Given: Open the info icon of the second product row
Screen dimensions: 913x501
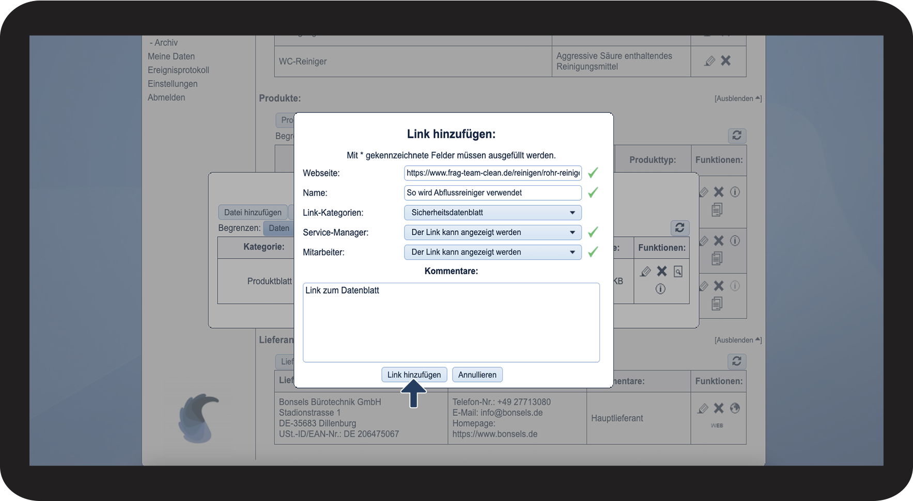Looking at the screenshot, I should click(735, 240).
